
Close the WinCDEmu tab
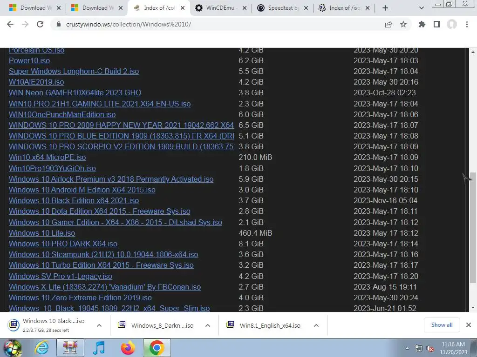coord(244,8)
